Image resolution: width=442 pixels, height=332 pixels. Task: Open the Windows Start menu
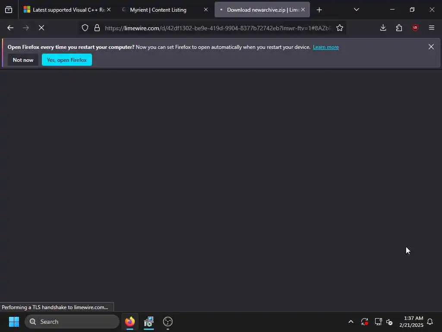tap(14, 322)
